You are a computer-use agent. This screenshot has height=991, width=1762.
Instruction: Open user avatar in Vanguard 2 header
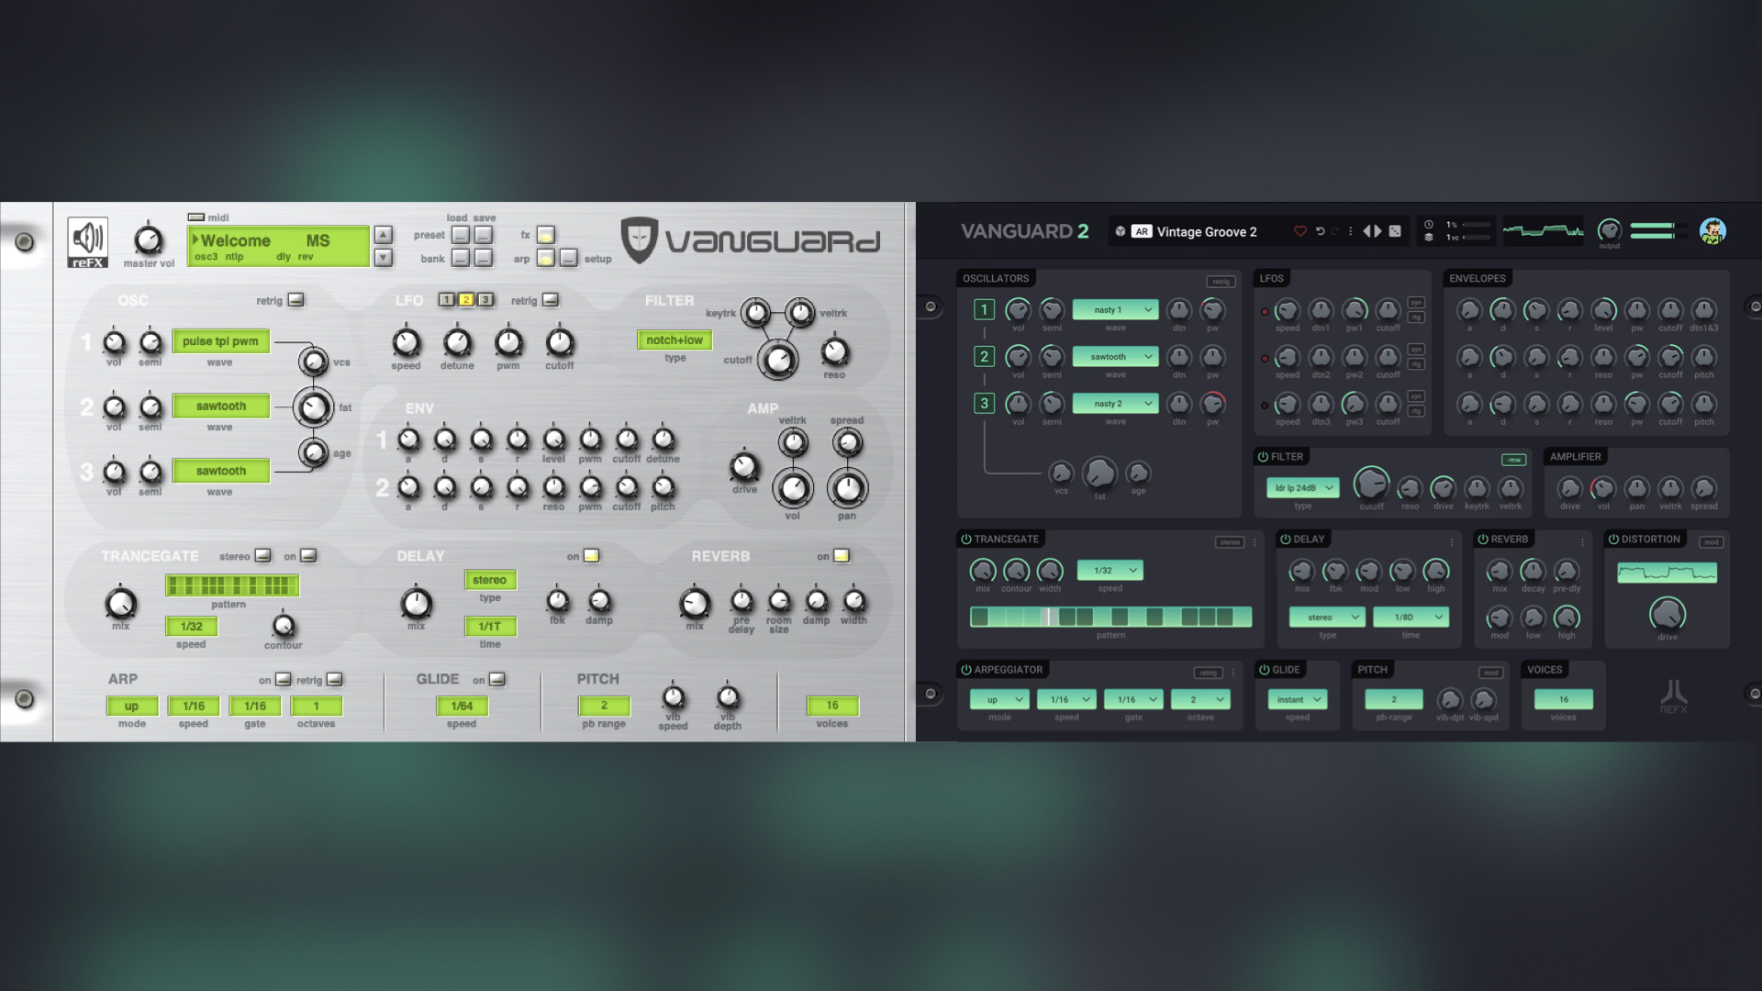click(1712, 231)
